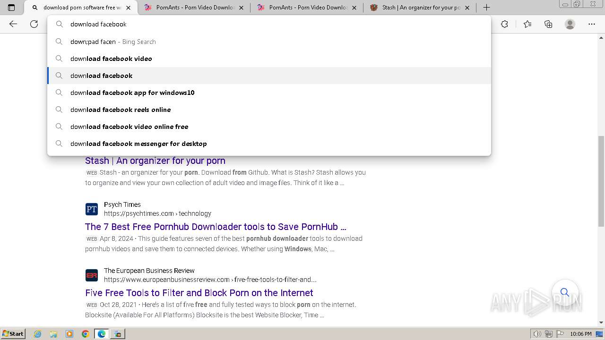Viewport: 605px width, 340px height.
Task: Pick 'download facebook reels online' suggestion
Action: [x=269, y=110]
